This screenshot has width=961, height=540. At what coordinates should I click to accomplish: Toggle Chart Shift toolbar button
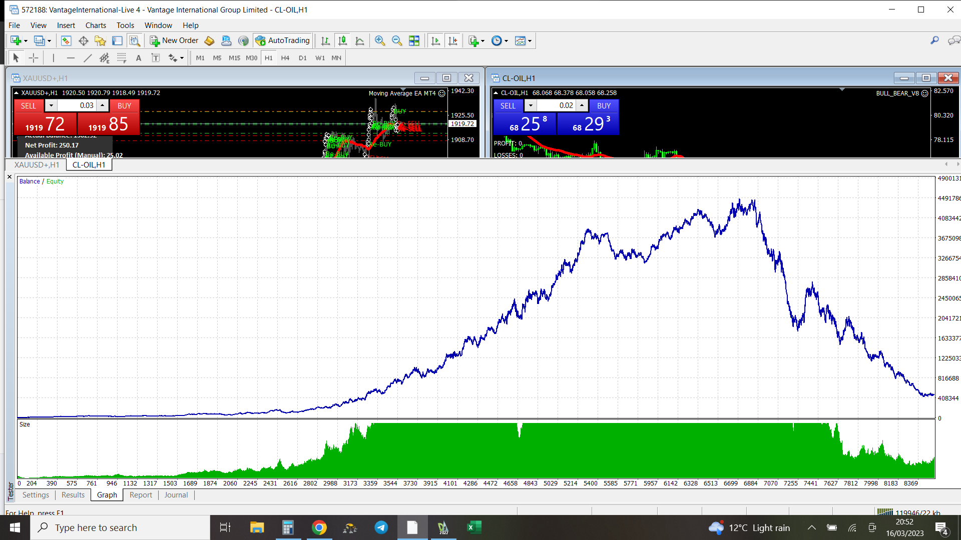point(452,40)
